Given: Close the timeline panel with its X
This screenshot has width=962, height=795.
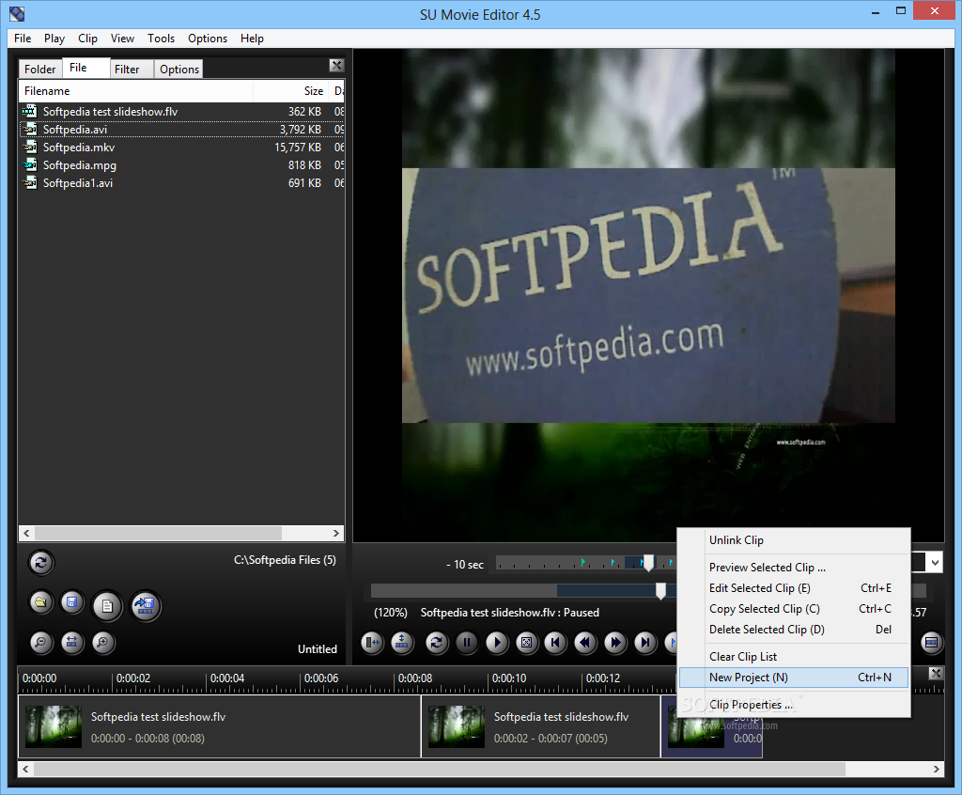Looking at the screenshot, I should (x=935, y=674).
